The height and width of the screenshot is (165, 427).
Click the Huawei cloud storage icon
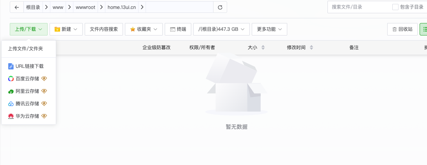(11, 116)
